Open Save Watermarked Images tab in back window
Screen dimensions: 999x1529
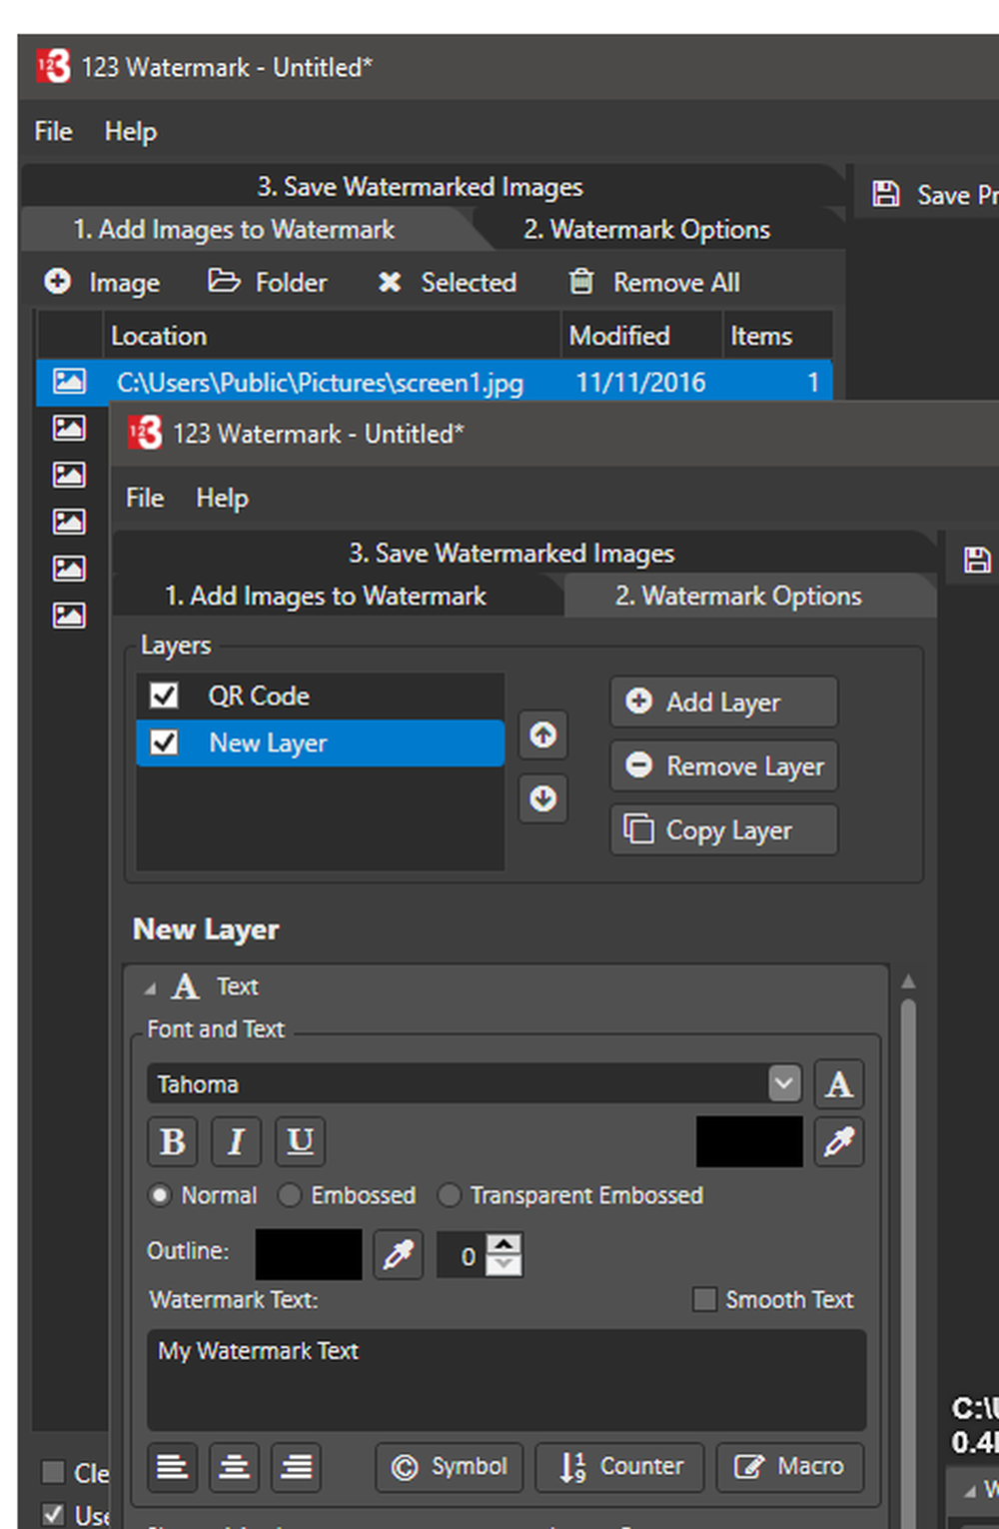point(420,187)
